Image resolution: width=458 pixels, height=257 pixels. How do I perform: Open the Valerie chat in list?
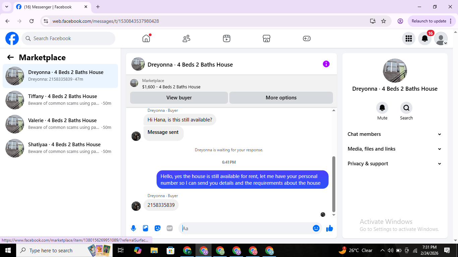tap(60, 124)
